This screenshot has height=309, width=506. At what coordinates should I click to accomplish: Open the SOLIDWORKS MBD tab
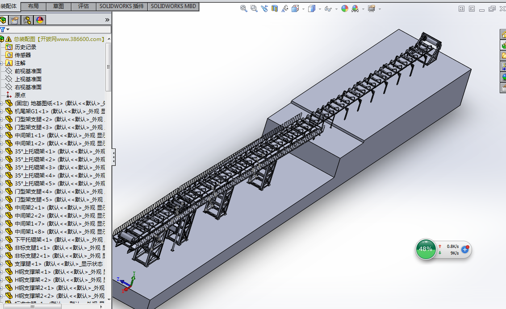[173, 6]
